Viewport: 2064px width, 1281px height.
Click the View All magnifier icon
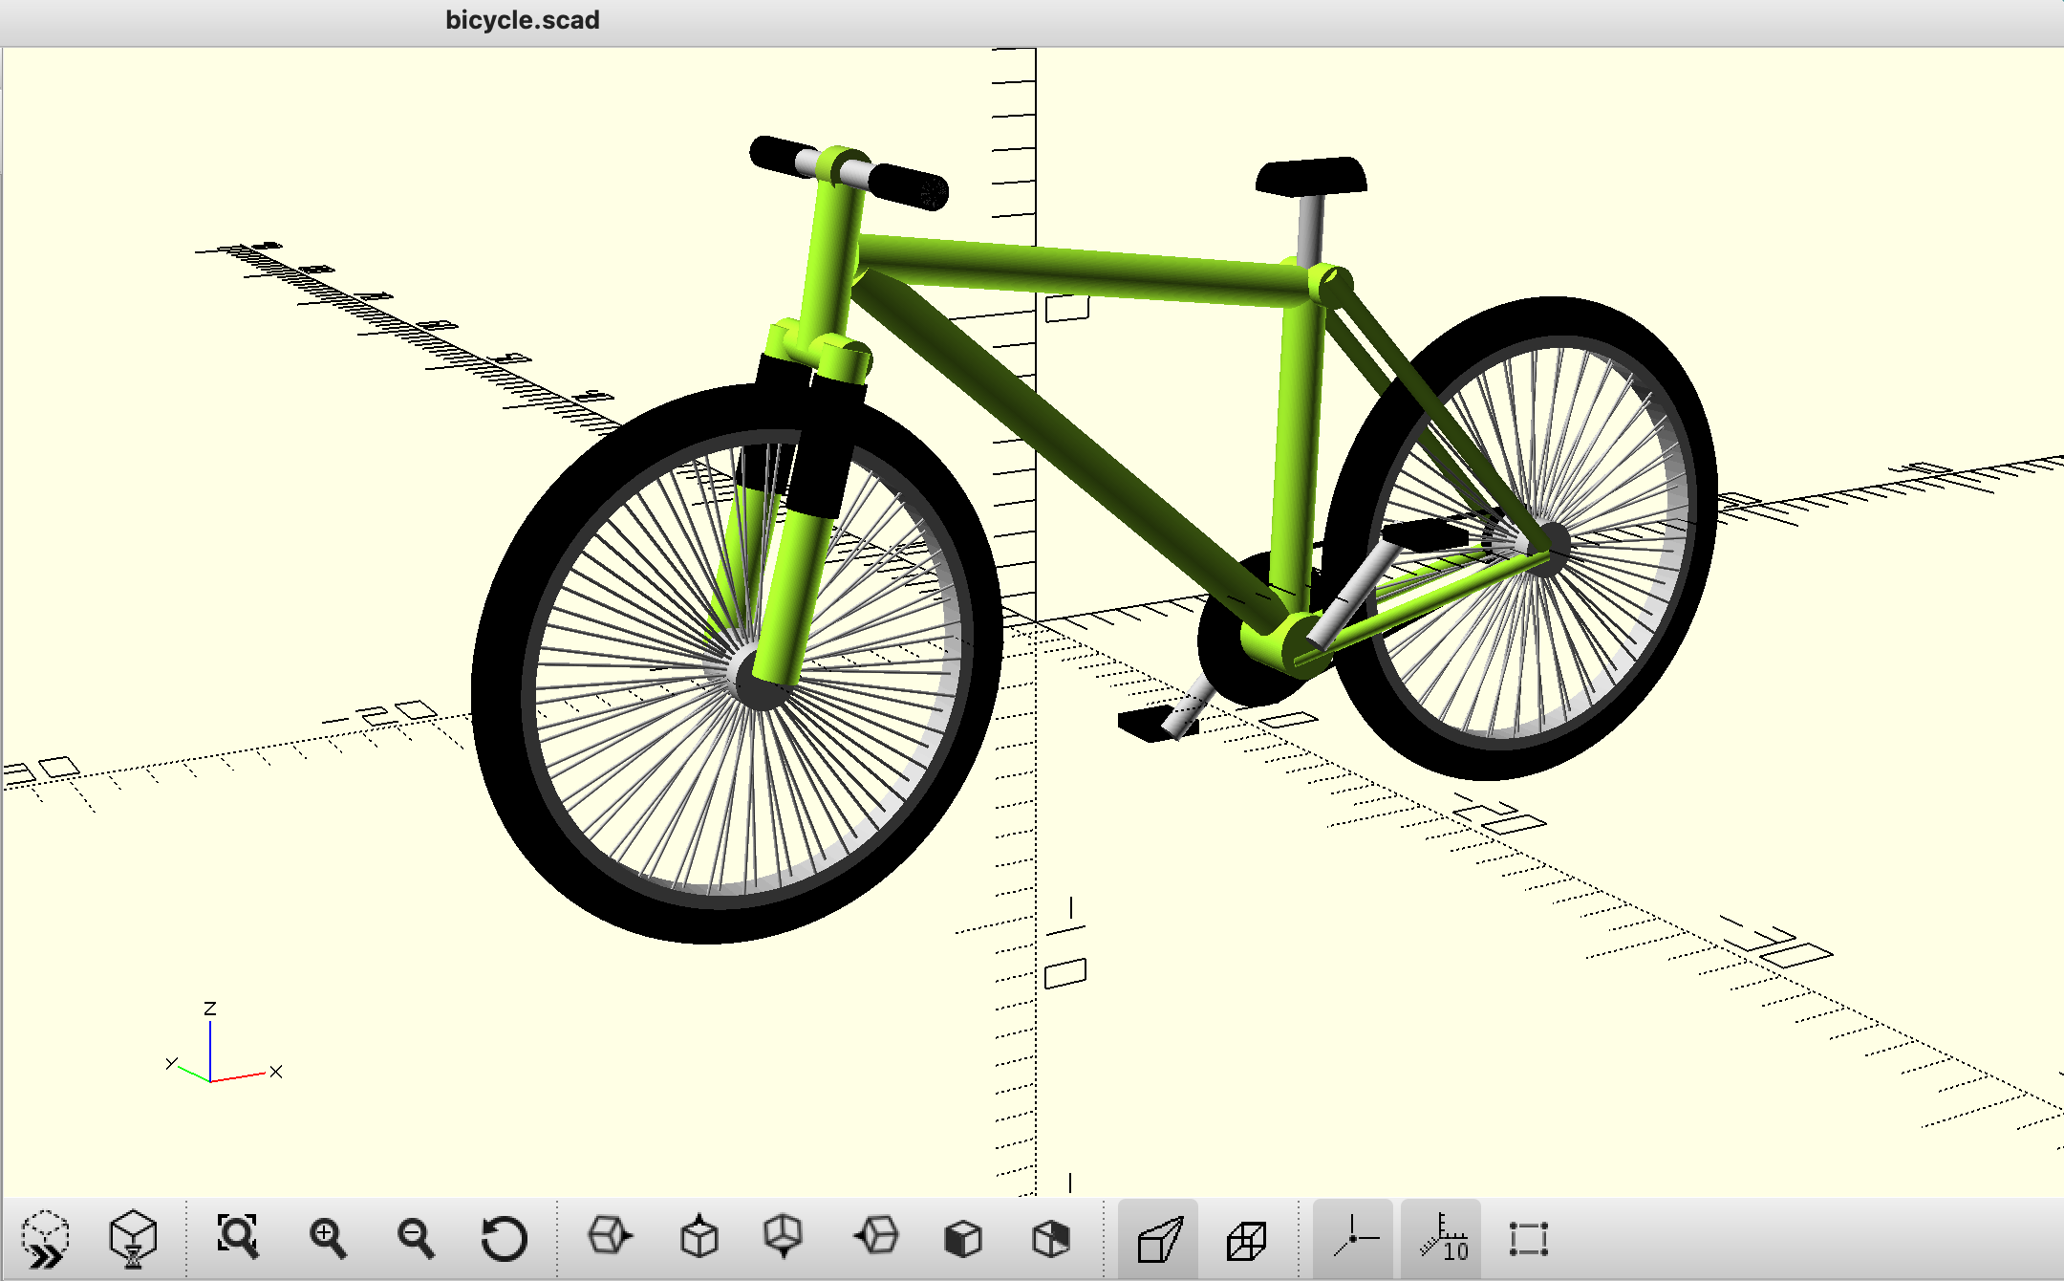(x=237, y=1237)
